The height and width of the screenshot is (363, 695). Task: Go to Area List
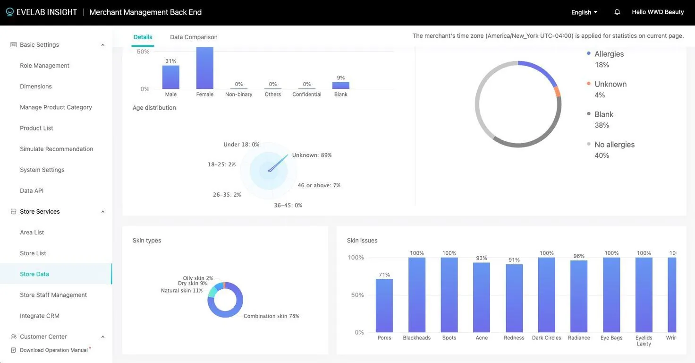[32, 233]
